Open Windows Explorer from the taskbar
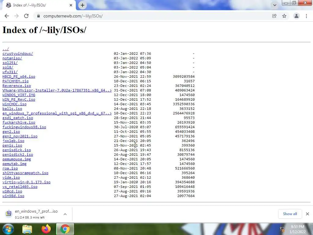 27,229
